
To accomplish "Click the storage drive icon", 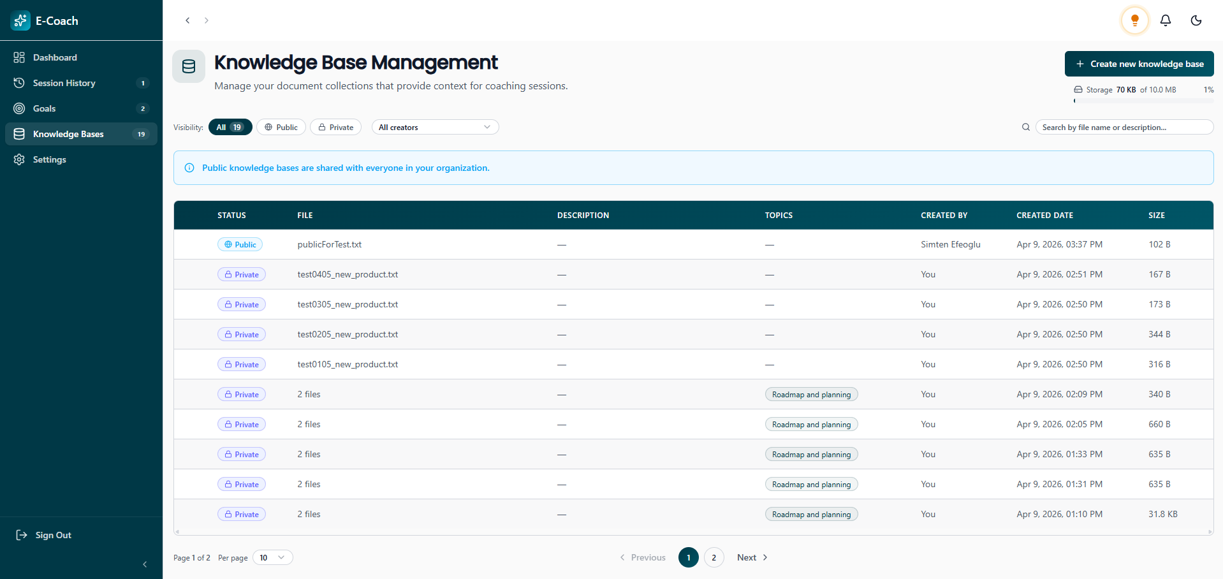I will [x=1078, y=90].
